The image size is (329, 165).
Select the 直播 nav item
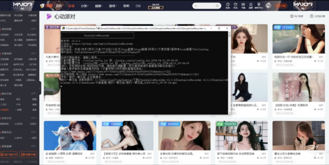(x=71, y=6)
